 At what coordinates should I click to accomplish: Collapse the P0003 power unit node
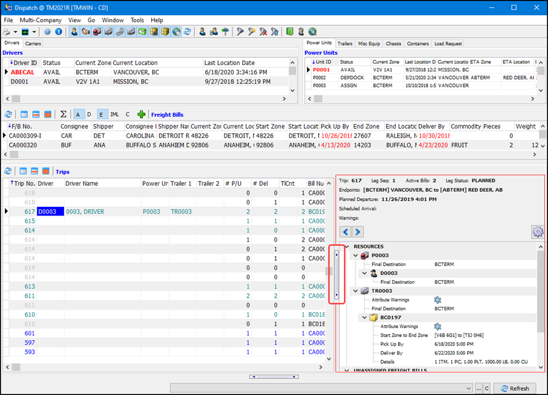356,256
